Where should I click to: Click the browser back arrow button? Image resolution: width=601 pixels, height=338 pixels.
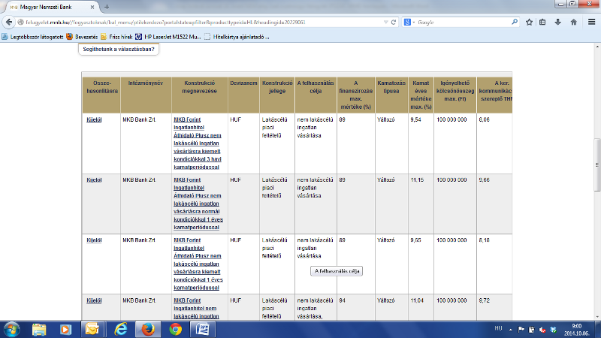[9, 23]
